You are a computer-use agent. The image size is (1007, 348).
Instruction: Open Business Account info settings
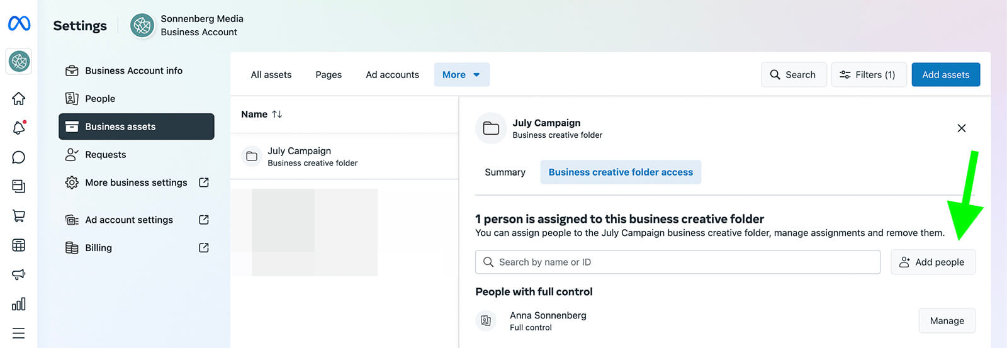137,70
